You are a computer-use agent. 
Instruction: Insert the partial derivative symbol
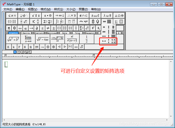pos(37,28)
